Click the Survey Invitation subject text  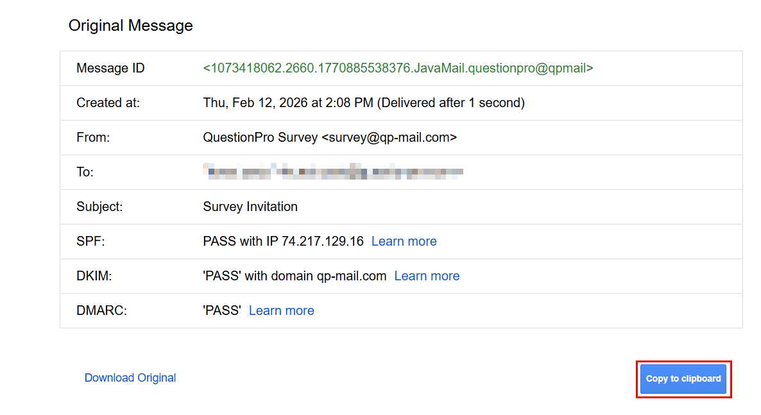[250, 207]
